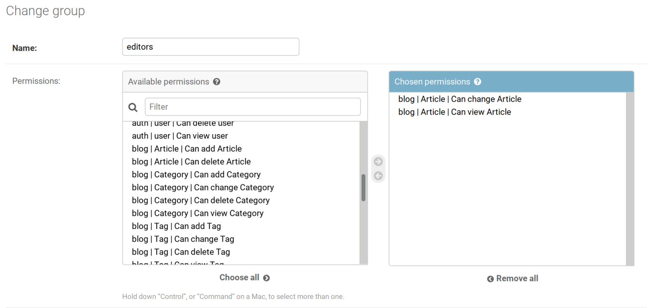This screenshot has width=647, height=308.
Task: Click help icon beside Chosen permissions
Action: pos(477,82)
